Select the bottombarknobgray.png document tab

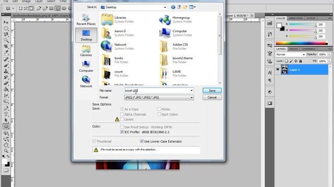pos(42,16)
